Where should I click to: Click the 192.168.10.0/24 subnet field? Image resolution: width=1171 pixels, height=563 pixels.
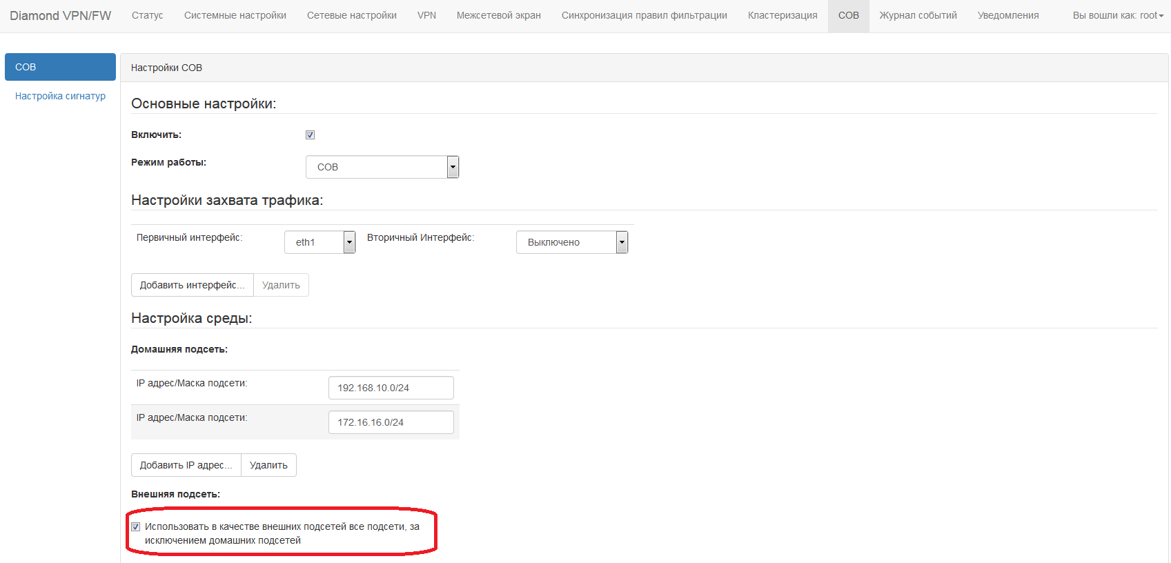point(391,388)
